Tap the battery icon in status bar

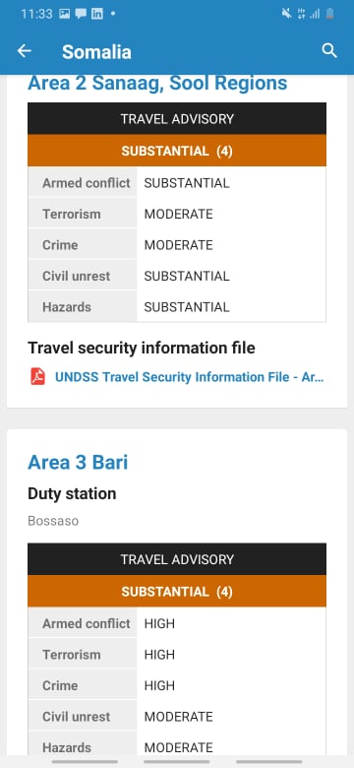330,14
